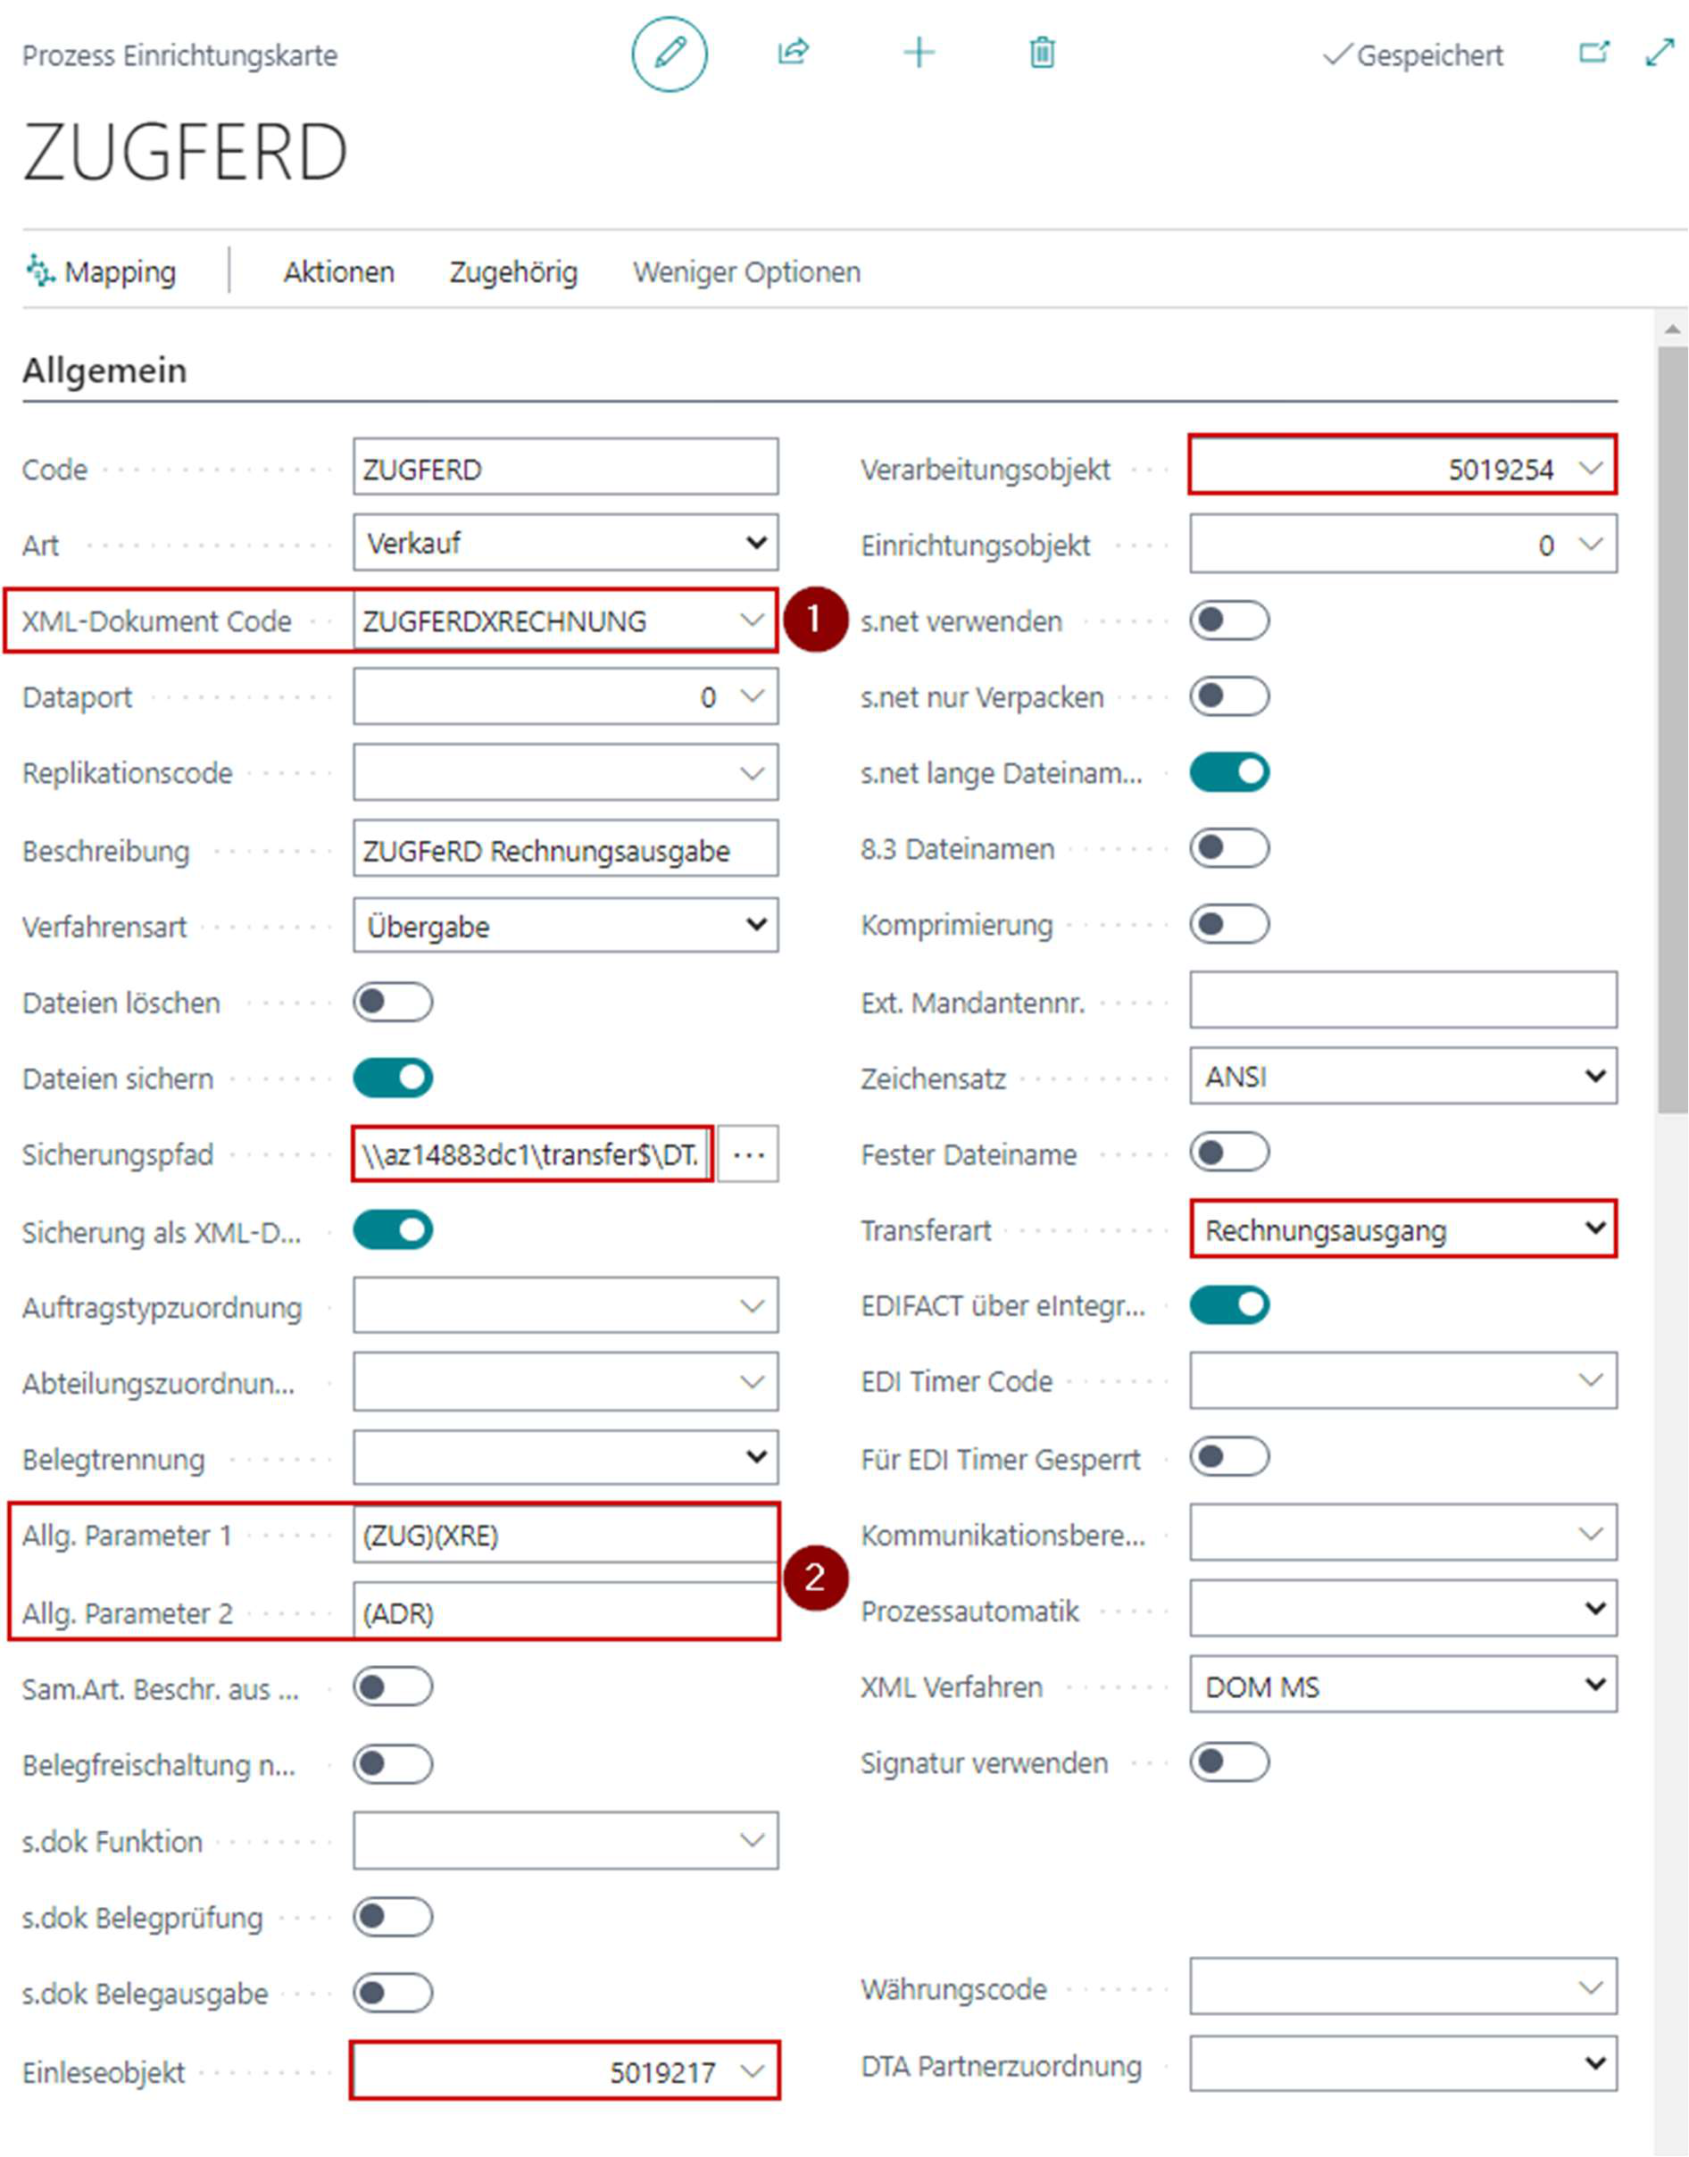1689x2157 pixels.
Task: Turn off the Dateien sichern switch
Action: (x=393, y=1078)
